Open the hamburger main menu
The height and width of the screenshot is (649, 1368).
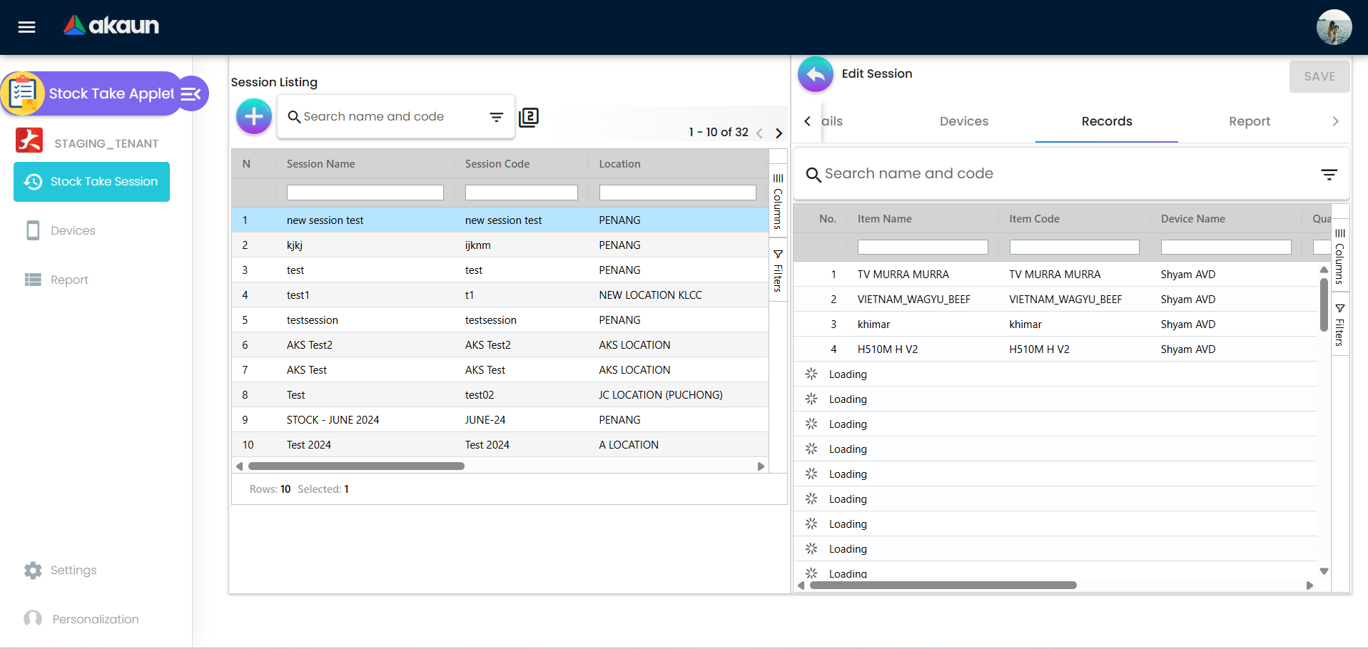26,27
